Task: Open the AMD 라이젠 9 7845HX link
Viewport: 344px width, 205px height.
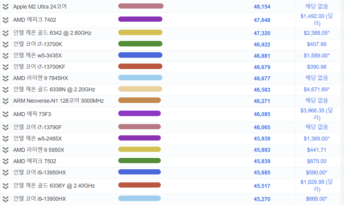Action: (40, 78)
